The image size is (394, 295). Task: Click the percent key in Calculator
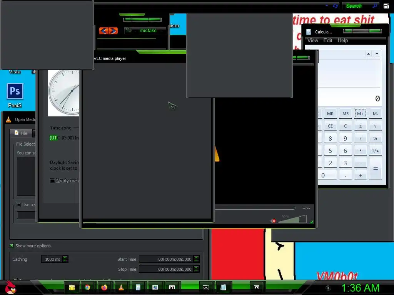376,138
